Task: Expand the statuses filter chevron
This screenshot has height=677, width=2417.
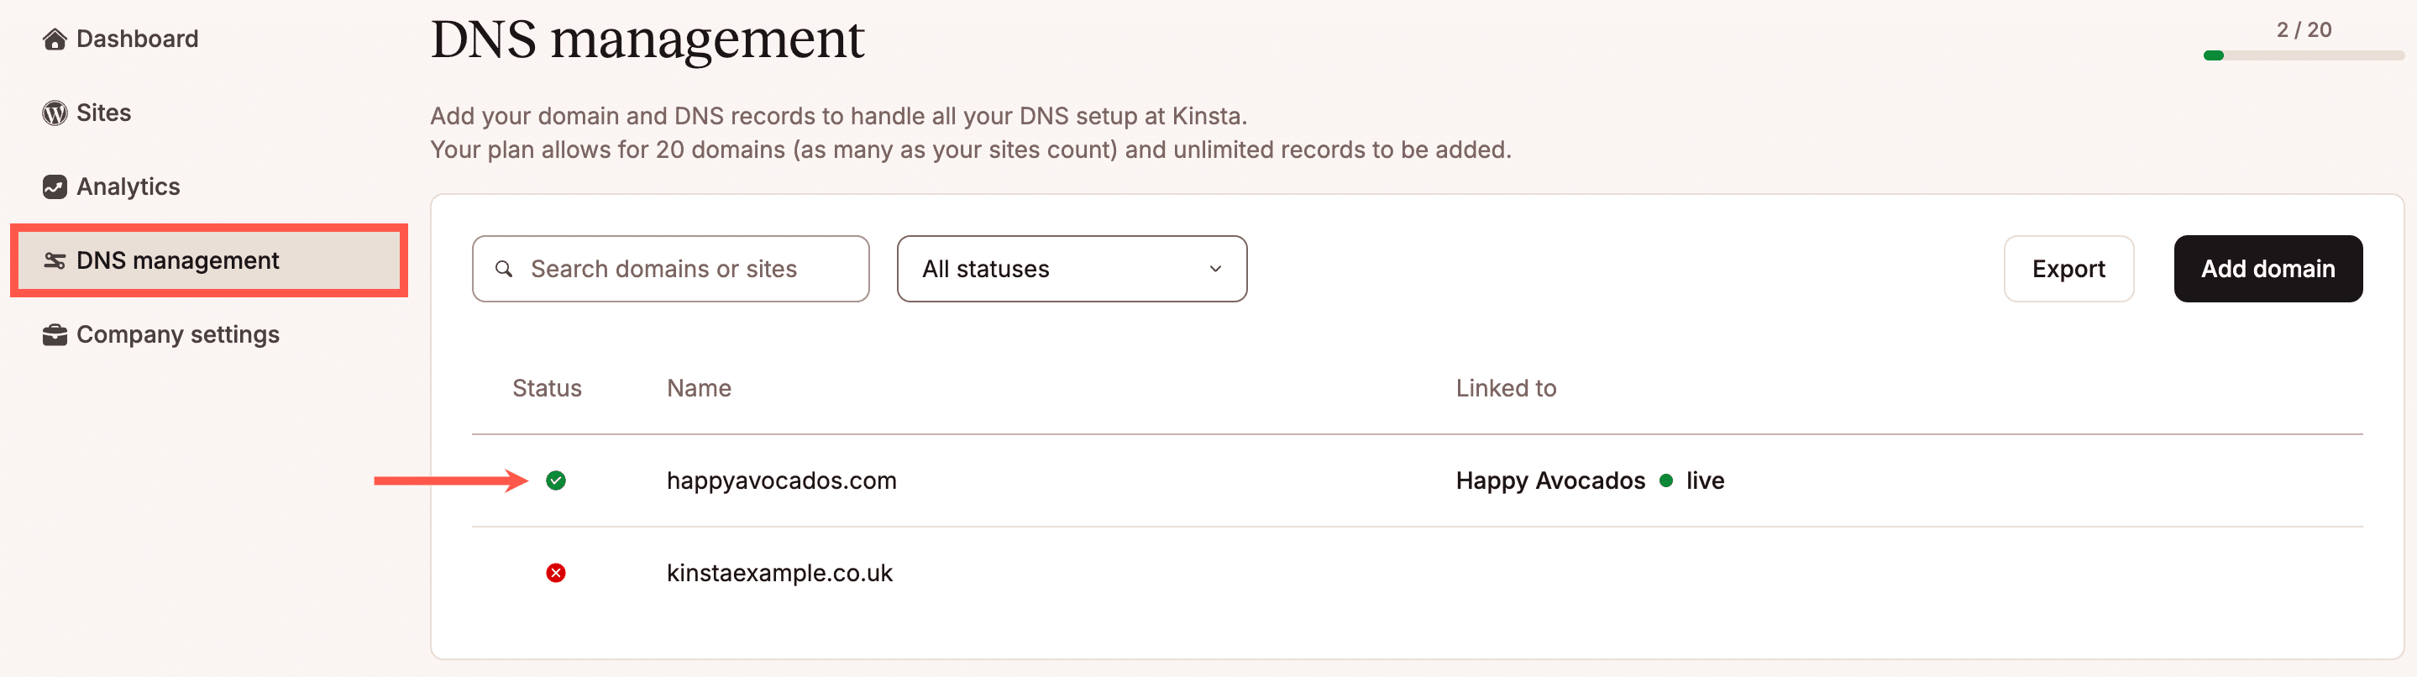Action: click(1215, 269)
